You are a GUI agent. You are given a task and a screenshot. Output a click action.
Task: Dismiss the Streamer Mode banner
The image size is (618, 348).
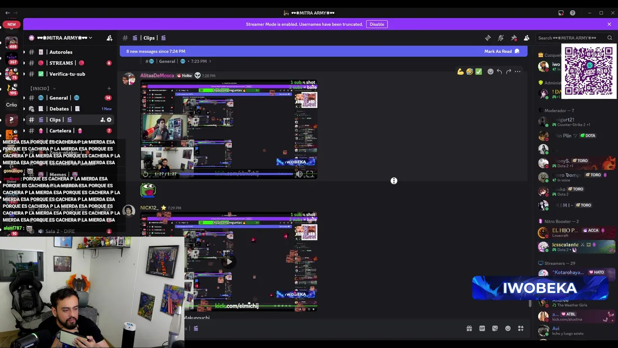coord(609,24)
